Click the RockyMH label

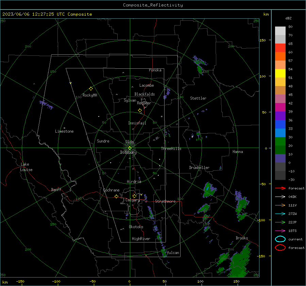90,95
